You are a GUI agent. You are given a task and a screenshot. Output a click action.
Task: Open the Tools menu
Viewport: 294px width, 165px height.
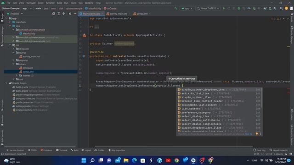(x=73, y=3)
